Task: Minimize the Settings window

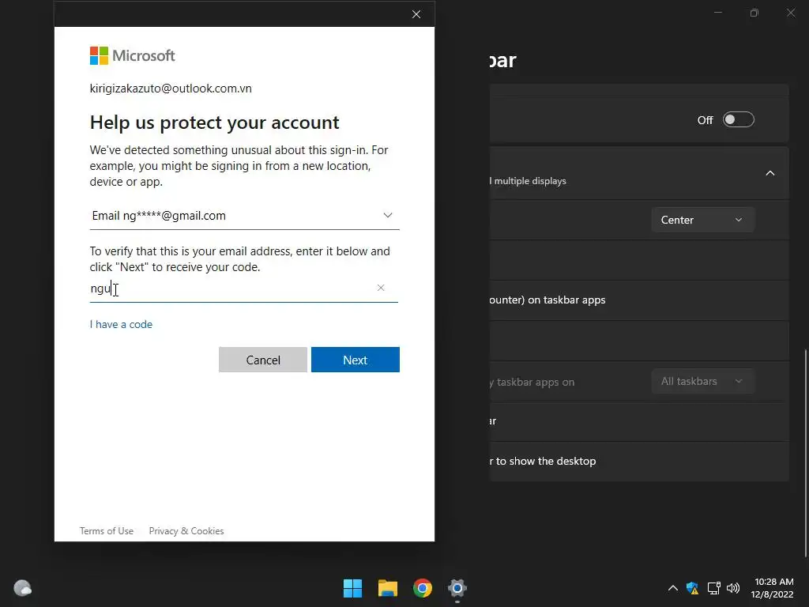Action: (717, 13)
